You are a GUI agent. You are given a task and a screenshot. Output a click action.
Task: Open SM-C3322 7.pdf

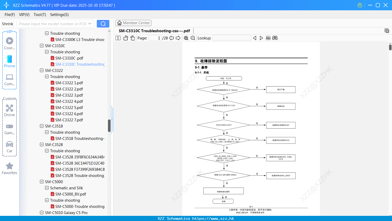point(69,120)
